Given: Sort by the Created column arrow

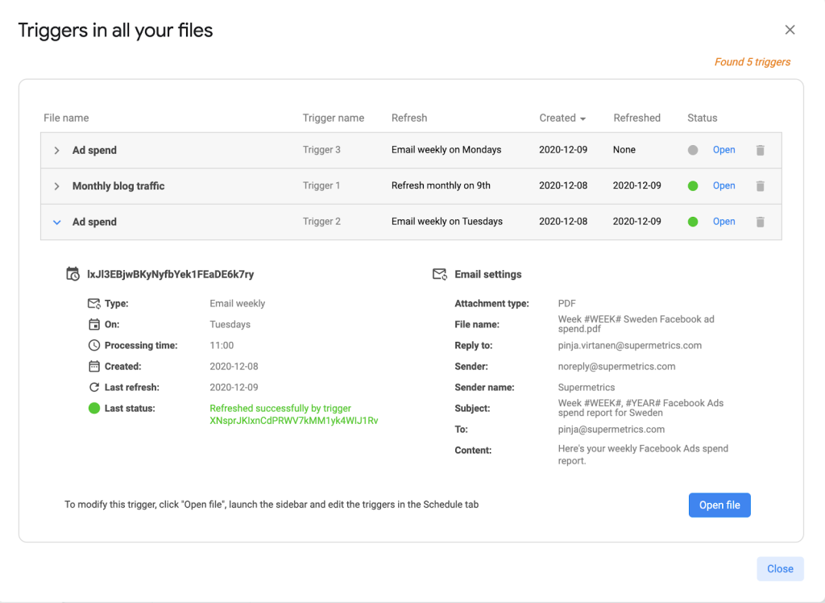Looking at the screenshot, I should (582, 119).
